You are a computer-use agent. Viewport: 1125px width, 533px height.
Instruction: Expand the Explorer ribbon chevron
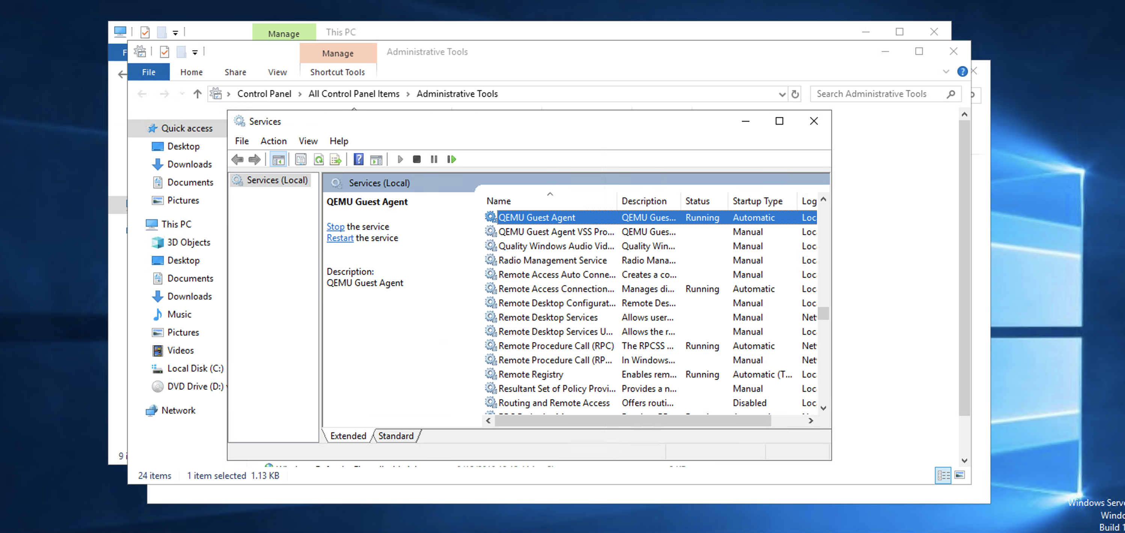click(946, 72)
